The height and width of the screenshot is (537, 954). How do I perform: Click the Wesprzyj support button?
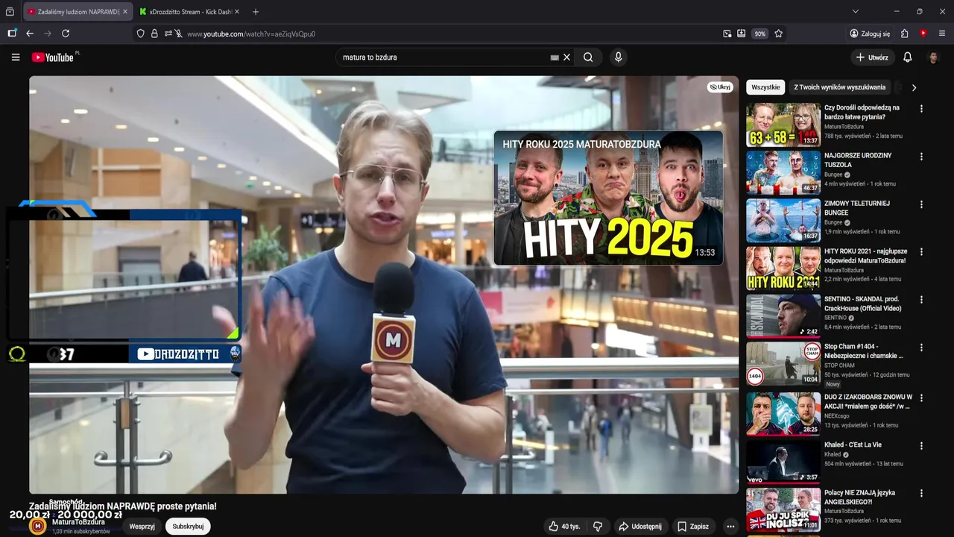tap(142, 527)
